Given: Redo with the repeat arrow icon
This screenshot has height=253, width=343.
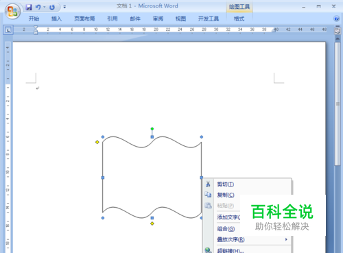Looking at the screenshot, I should pyautogui.click(x=52, y=8).
